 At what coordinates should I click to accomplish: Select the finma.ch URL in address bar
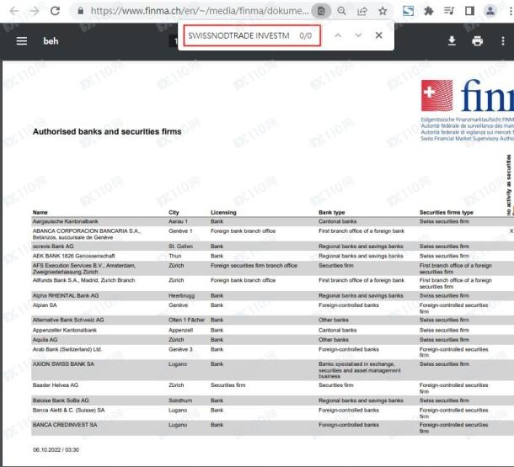pos(200,11)
